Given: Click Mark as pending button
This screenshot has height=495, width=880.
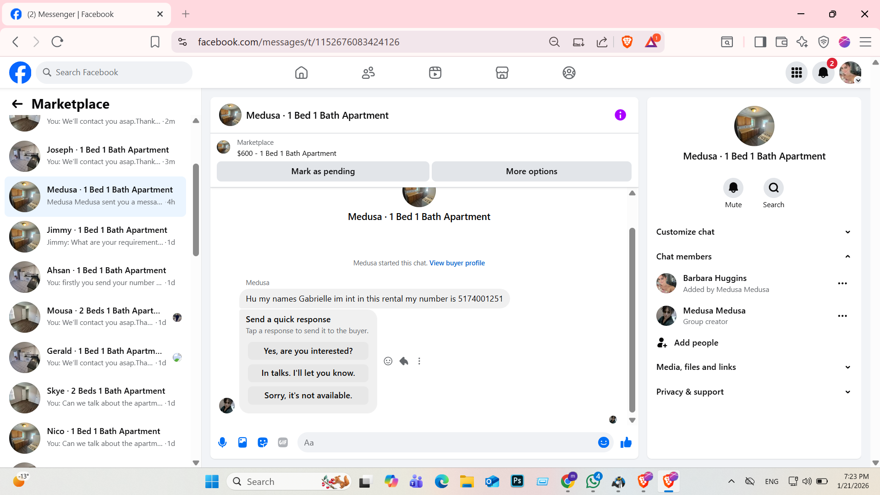Looking at the screenshot, I should click(x=323, y=171).
